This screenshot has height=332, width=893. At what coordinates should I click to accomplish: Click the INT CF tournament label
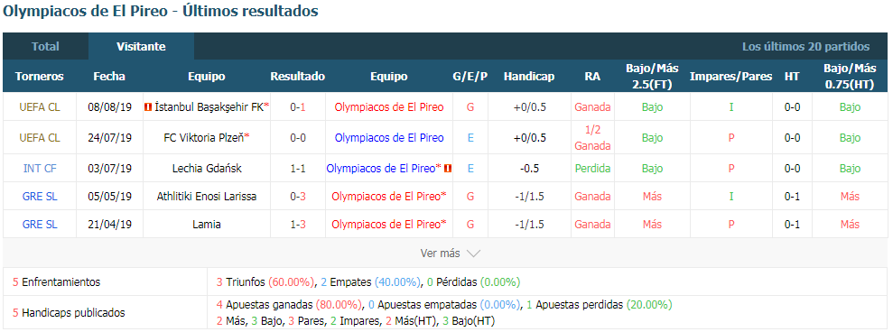point(40,169)
